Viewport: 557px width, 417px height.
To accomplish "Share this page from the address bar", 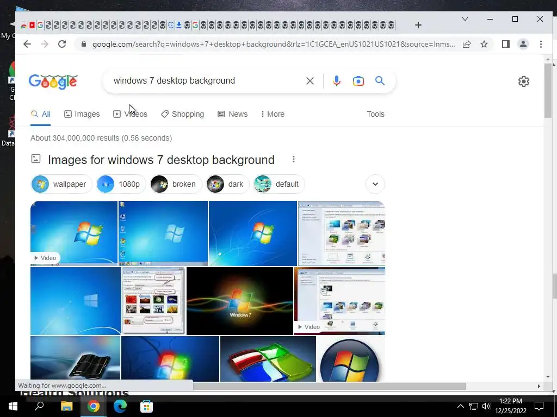I will 467,44.
